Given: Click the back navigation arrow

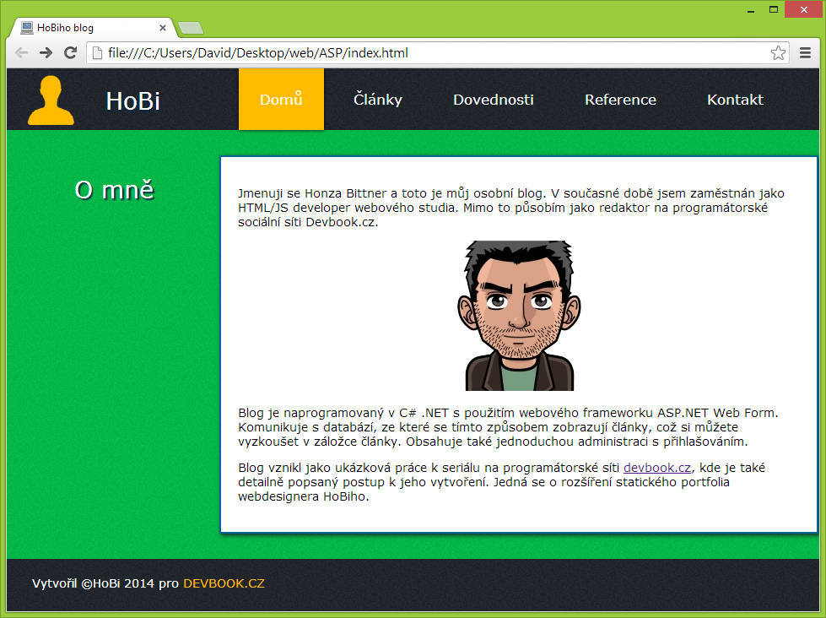Looking at the screenshot, I should pyautogui.click(x=21, y=52).
